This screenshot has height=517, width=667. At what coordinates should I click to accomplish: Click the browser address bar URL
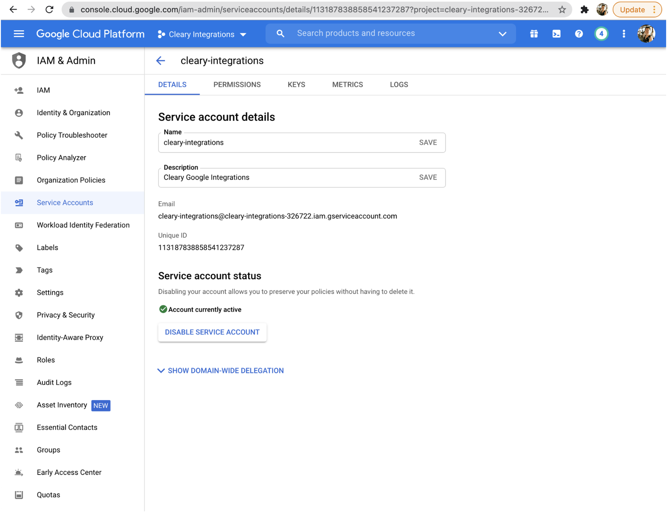tap(314, 10)
